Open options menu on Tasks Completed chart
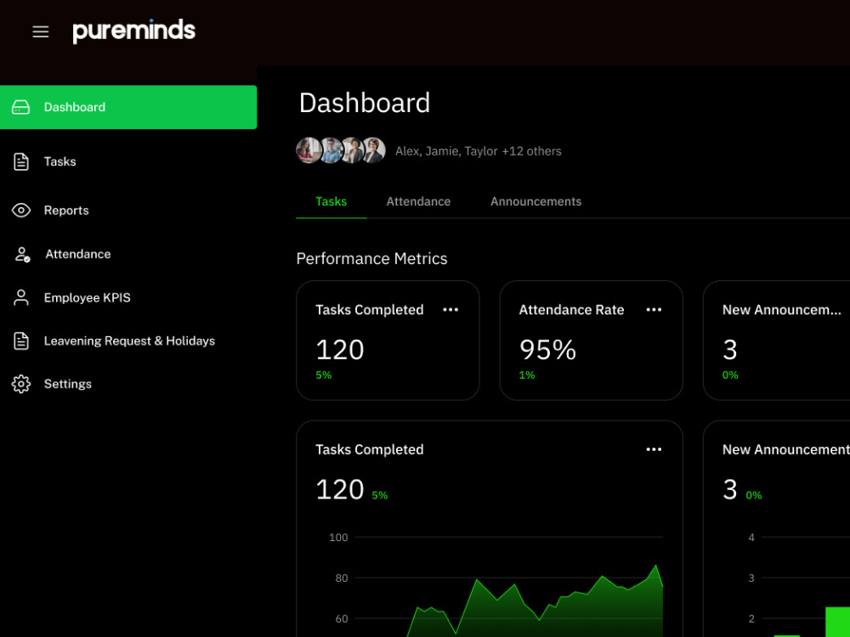This screenshot has height=637, width=850. pyautogui.click(x=654, y=449)
